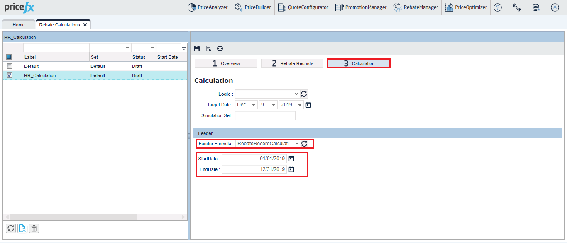This screenshot has width=567, height=243.
Task: Click the Simulation Set input field
Action: [265, 115]
